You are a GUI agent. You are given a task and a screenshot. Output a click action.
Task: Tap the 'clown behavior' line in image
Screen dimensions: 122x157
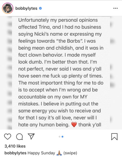[57, 55]
